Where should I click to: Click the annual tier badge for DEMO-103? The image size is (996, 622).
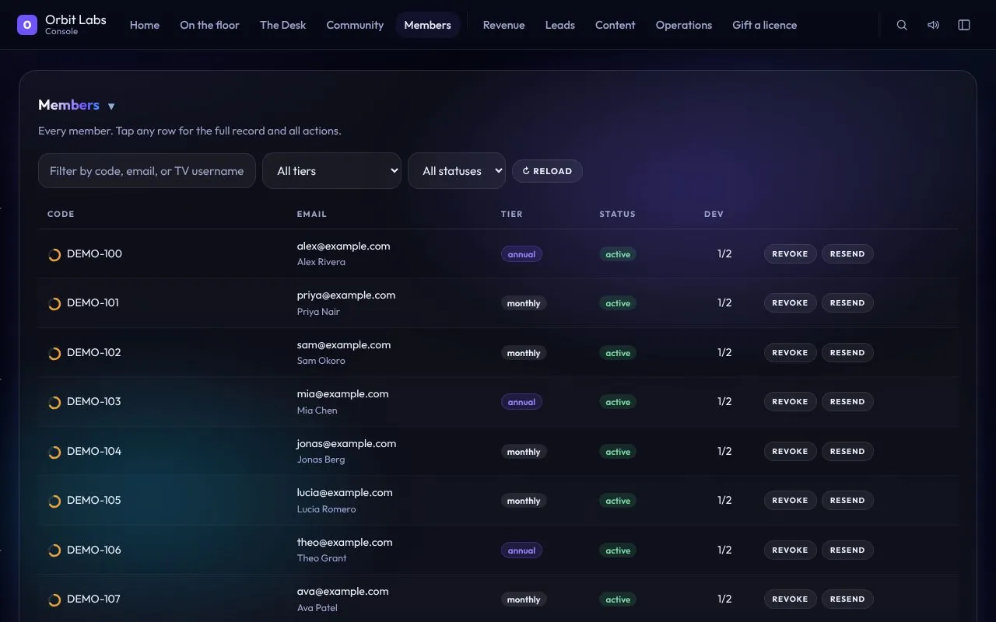tap(521, 402)
